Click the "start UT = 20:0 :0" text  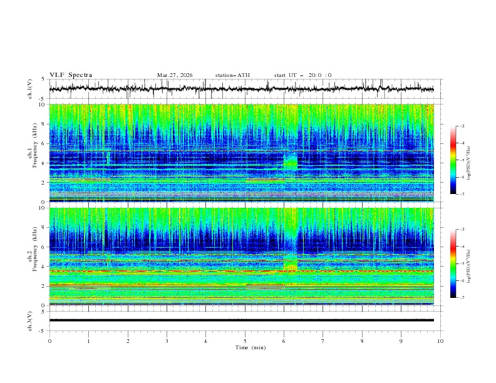click(302, 75)
